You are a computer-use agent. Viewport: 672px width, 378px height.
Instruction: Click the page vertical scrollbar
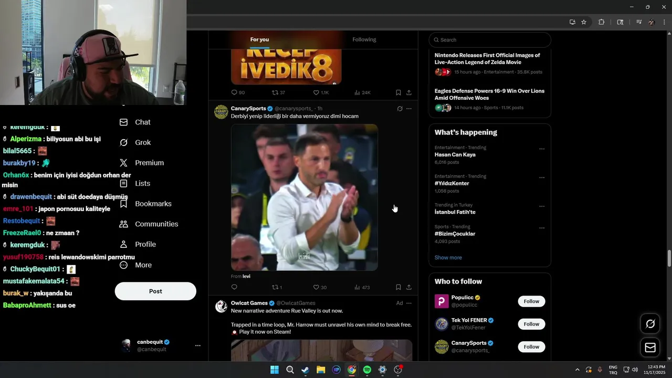click(x=669, y=259)
